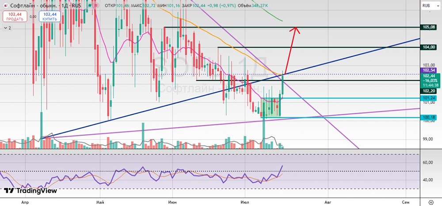Click the МИН low value 101,16
This screenshot has height=206, width=442.
pos(172,6)
